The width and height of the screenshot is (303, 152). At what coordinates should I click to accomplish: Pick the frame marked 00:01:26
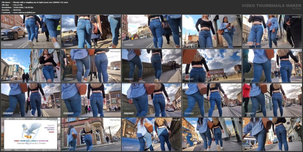(31, 66)
